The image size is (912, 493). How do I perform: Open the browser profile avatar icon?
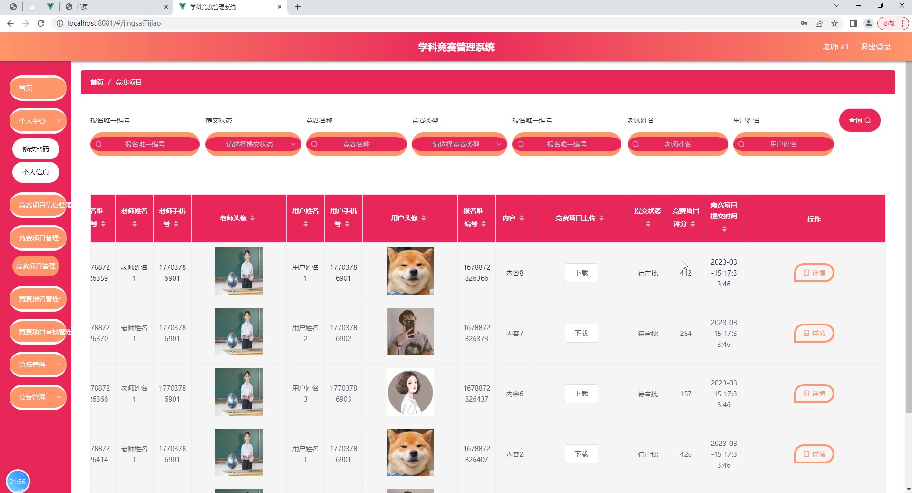[869, 23]
